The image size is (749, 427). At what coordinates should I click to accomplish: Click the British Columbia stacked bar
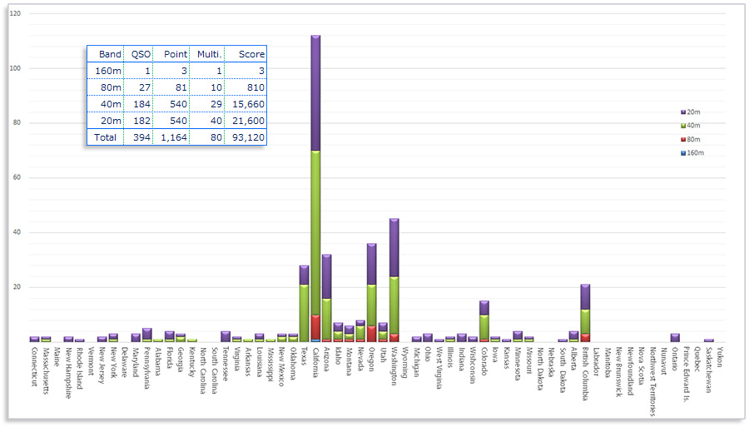point(586,313)
